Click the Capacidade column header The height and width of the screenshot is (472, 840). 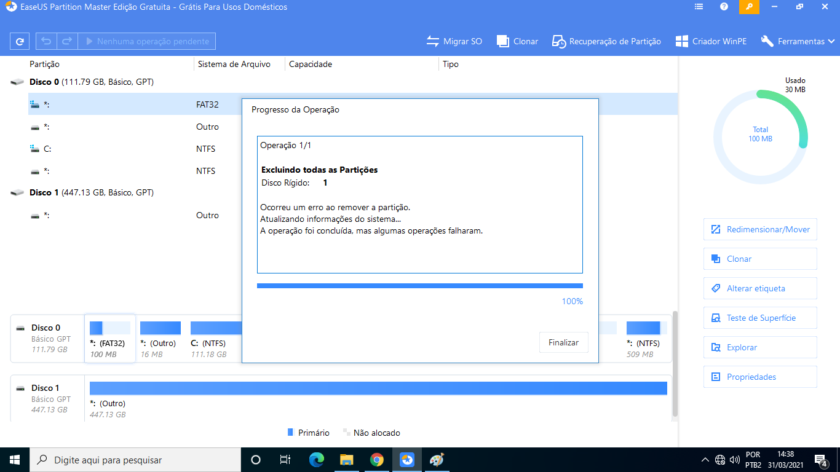pyautogui.click(x=311, y=64)
